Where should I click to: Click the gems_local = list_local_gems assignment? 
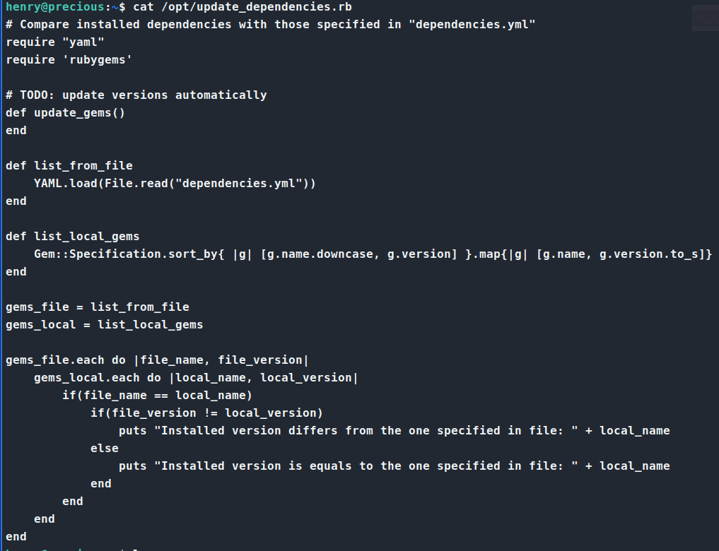[105, 325]
